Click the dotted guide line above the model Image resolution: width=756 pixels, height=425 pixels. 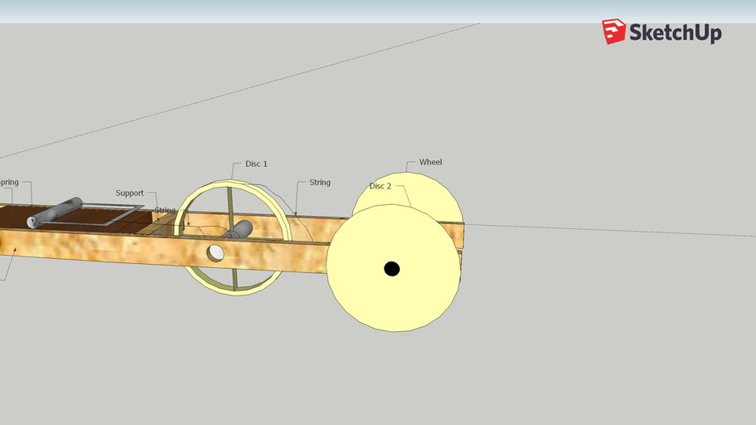click(x=239, y=90)
